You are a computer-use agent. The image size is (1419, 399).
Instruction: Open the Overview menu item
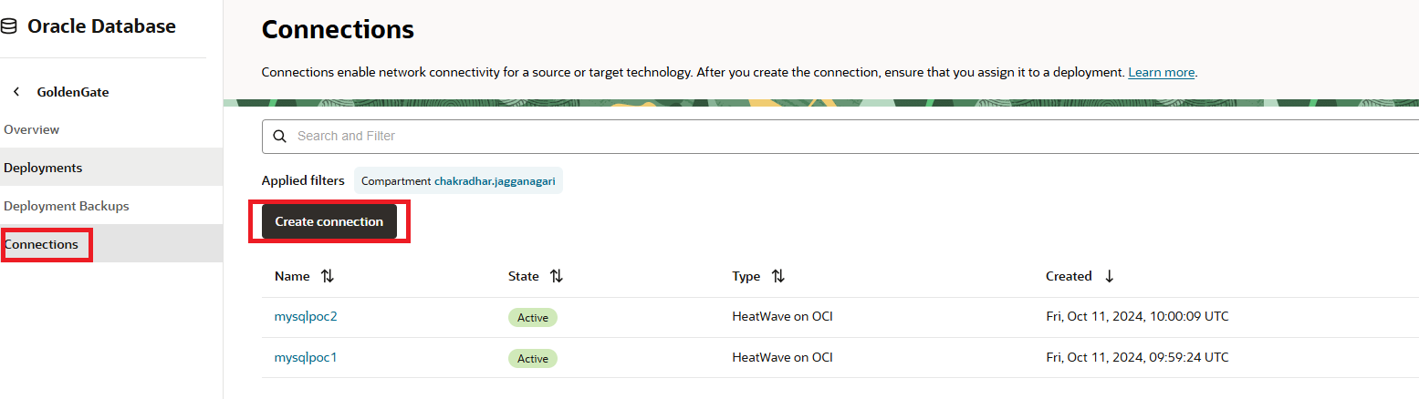click(x=32, y=129)
